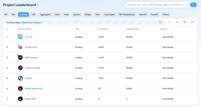This screenshot has height=107, width=201.
Task: Click the 5,032 accounts value
Action: pos(101,37)
